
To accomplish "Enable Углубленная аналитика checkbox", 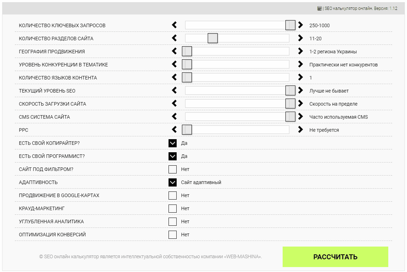I will click(x=173, y=221).
